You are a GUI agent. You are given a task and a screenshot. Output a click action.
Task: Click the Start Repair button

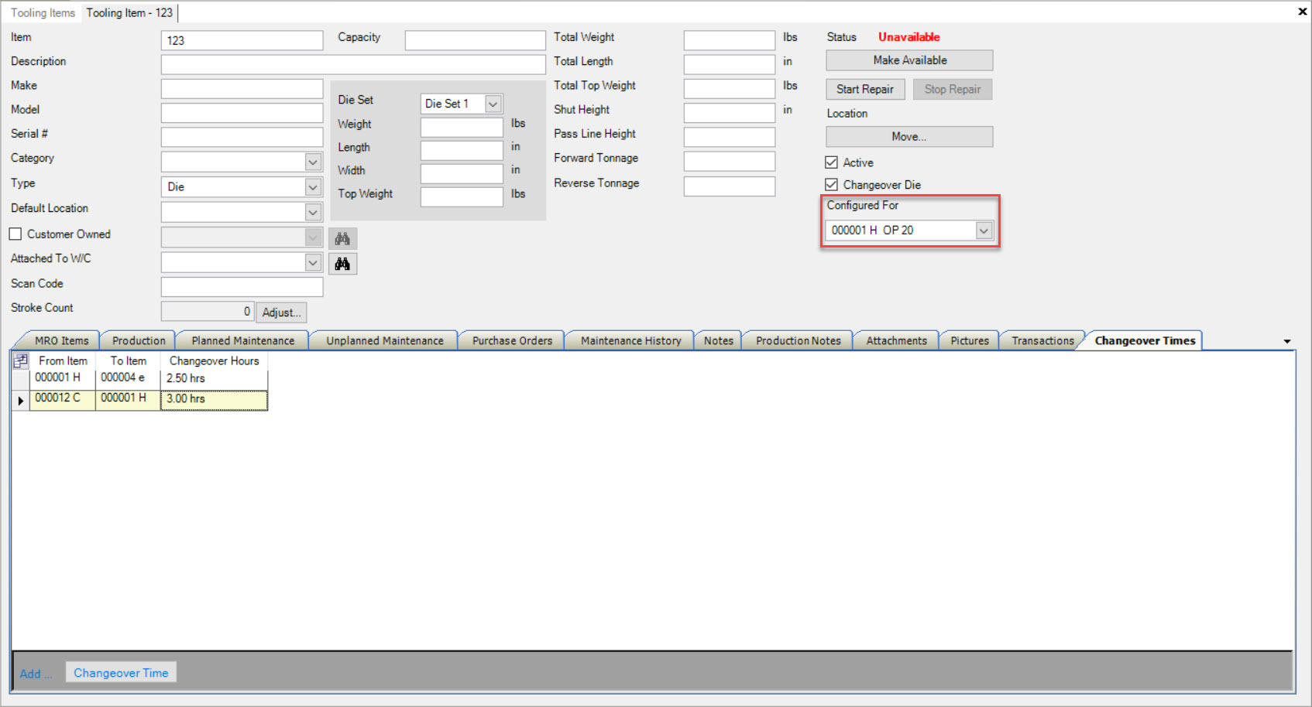[x=865, y=89]
